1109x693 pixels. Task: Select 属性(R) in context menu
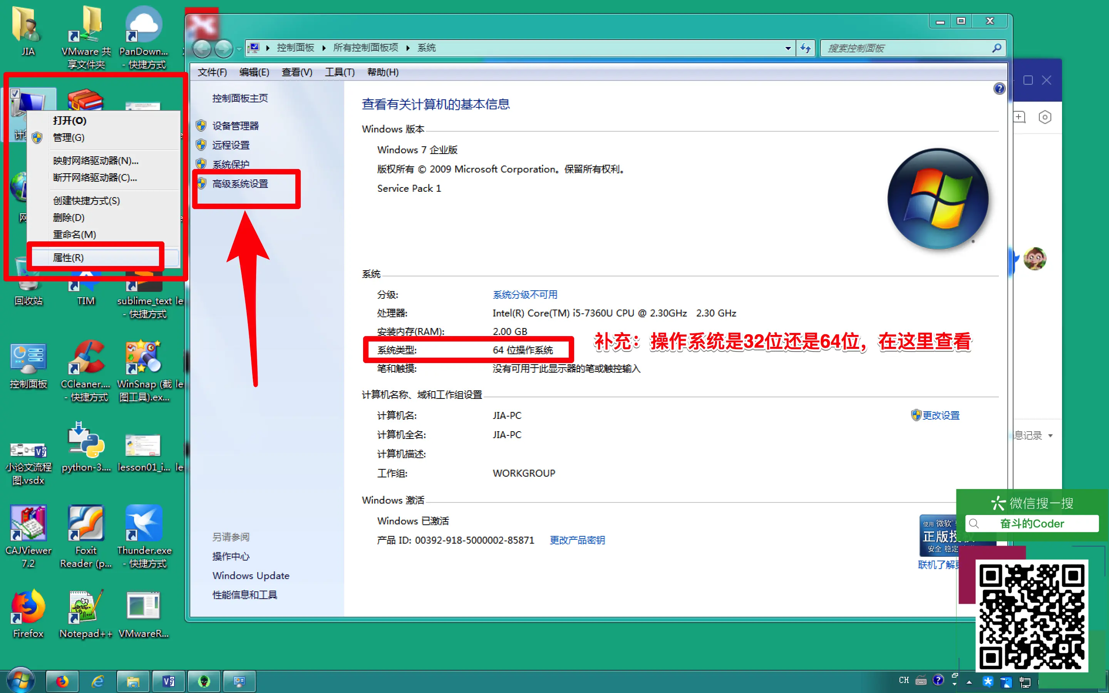click(68, 258)
